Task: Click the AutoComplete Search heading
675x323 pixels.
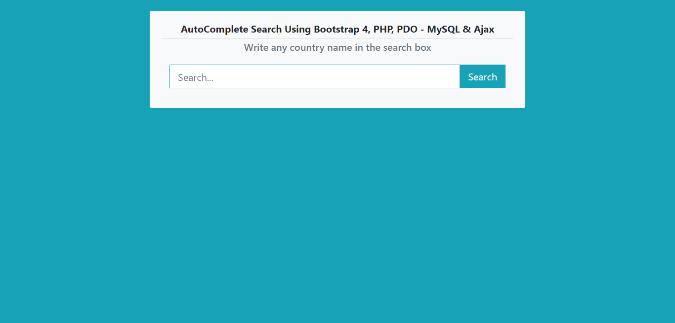Action: (337, 29)
